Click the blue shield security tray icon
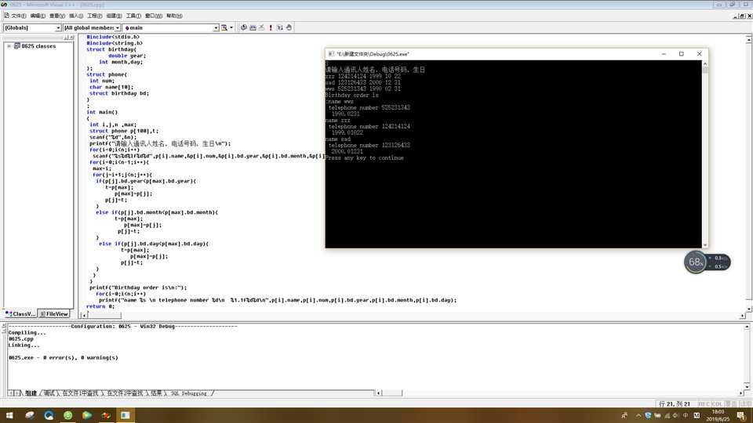 pyautogui.click(x=648, y=416)
